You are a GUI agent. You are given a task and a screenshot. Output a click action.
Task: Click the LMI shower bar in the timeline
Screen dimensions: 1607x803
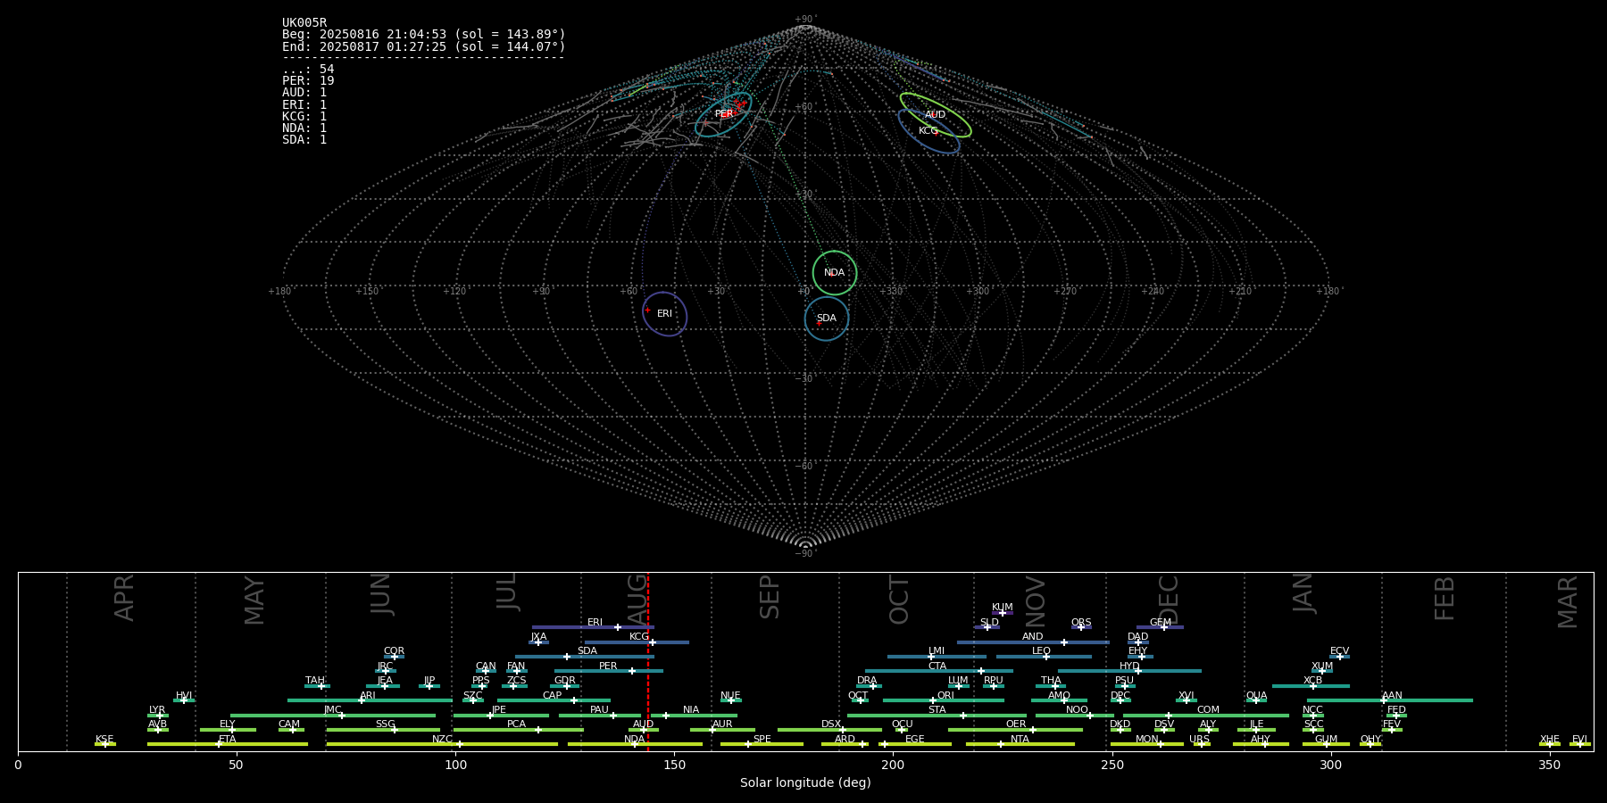click(937, 657)
